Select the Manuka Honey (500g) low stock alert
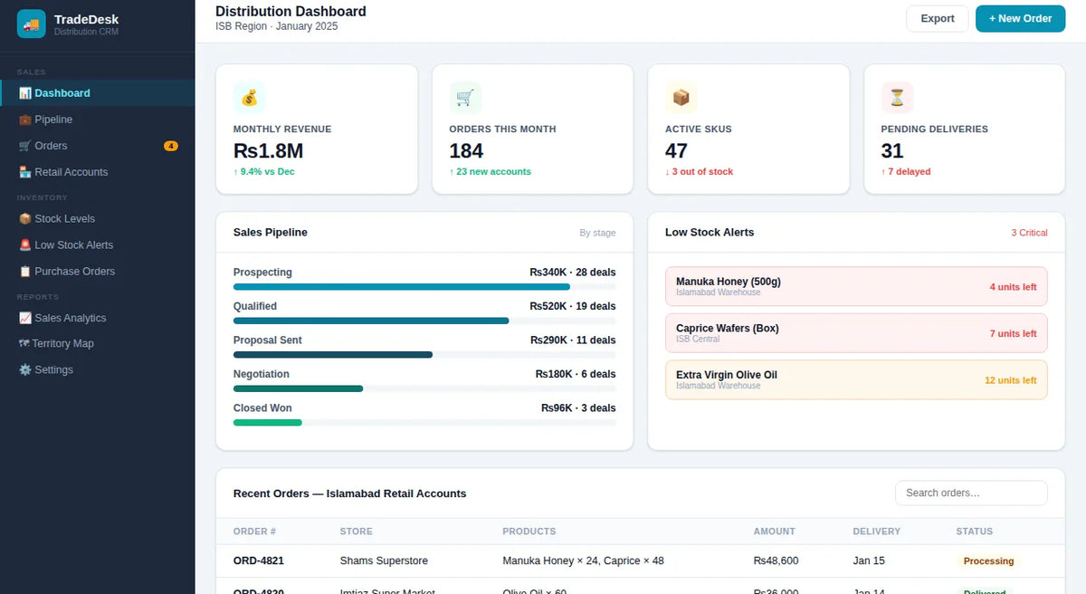 tap(856, 286)
